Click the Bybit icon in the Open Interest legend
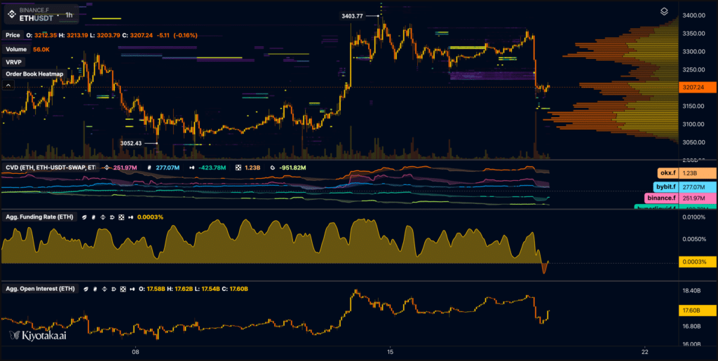This screenshot has height=361, width=718. [x=95, y=290]
